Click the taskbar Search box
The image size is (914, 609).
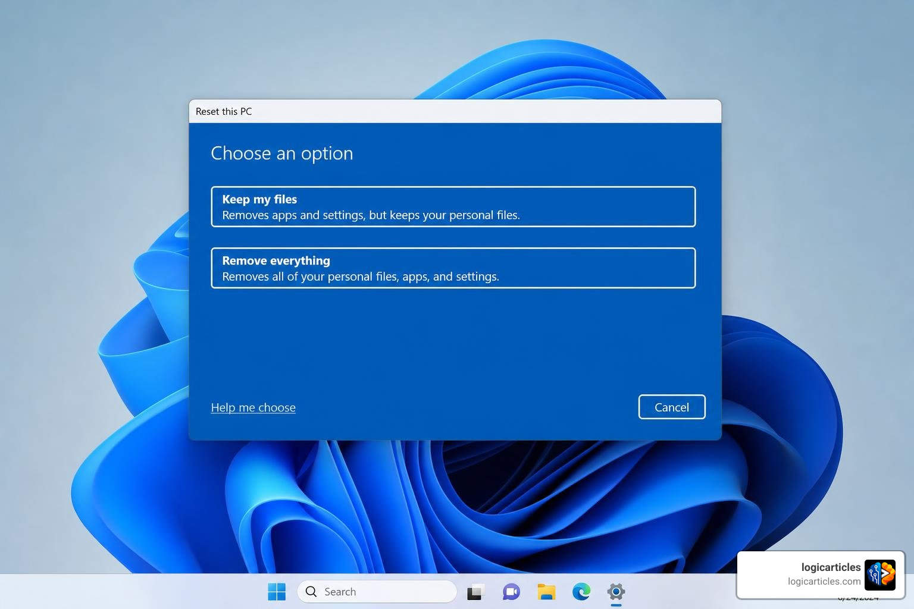(x=377, y=591)
